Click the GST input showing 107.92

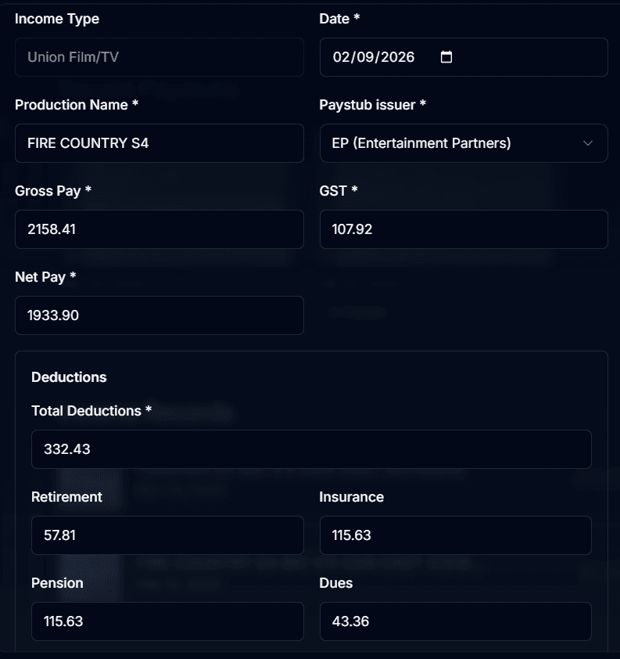tap(464, 229)
